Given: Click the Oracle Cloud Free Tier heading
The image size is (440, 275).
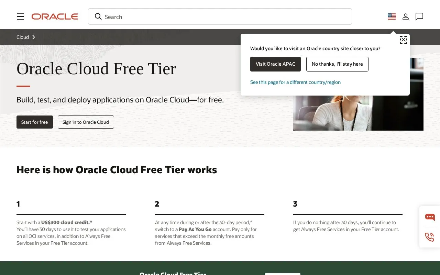Looking at the screenshot, I should (96, 68).
